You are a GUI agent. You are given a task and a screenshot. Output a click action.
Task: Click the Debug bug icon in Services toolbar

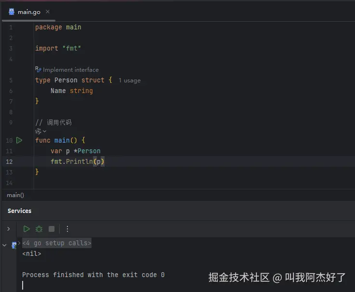pyautogui.click(x=39, y=229)
